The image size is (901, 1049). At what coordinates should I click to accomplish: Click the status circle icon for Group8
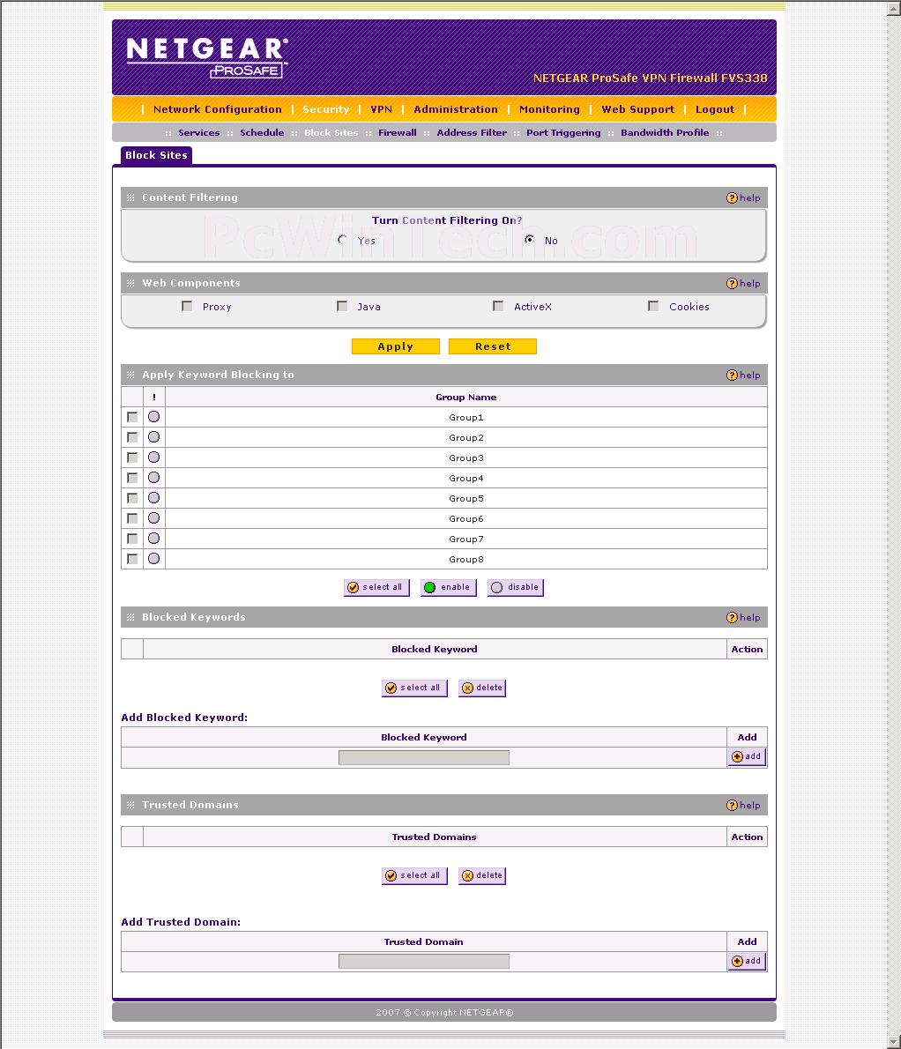pos(154,559)
